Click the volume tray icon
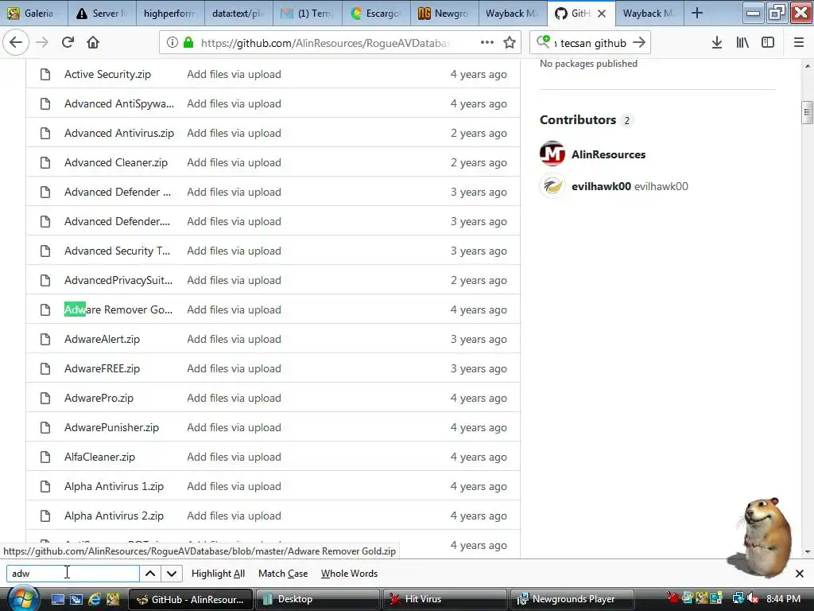This screenshot has height=611, width=814. tap(753, 598)
